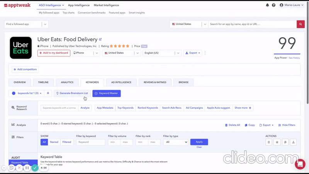309x174 pixels.
Task: Click the red app search magnifier button
Action: [301, 24]
